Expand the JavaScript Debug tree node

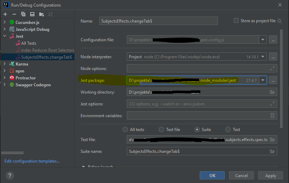(x=5, y=29)
